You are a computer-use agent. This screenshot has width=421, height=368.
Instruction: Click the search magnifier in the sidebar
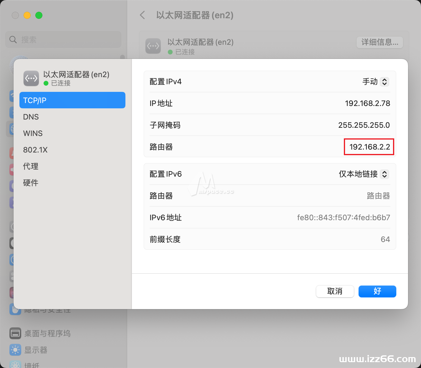(13, 39)
